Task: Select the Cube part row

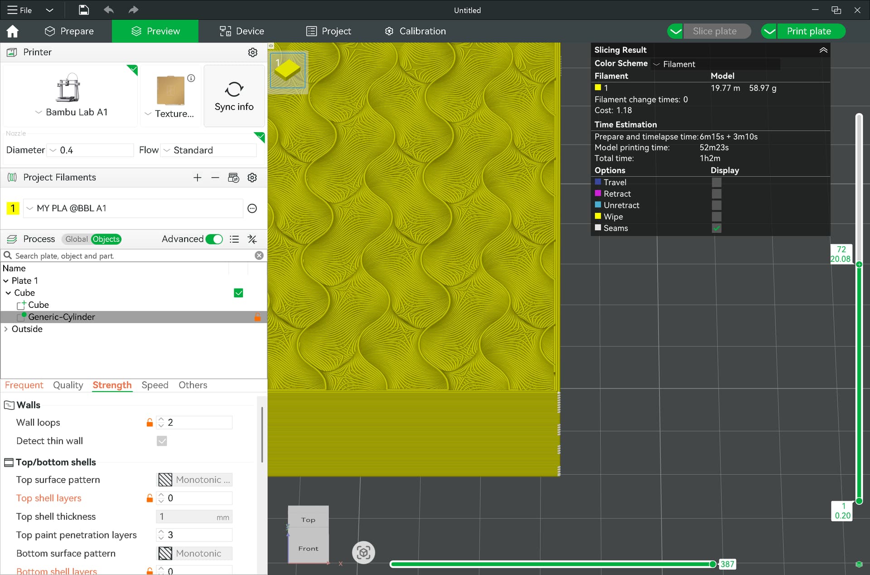Action: pyautogui.click(x=134, y=305)
